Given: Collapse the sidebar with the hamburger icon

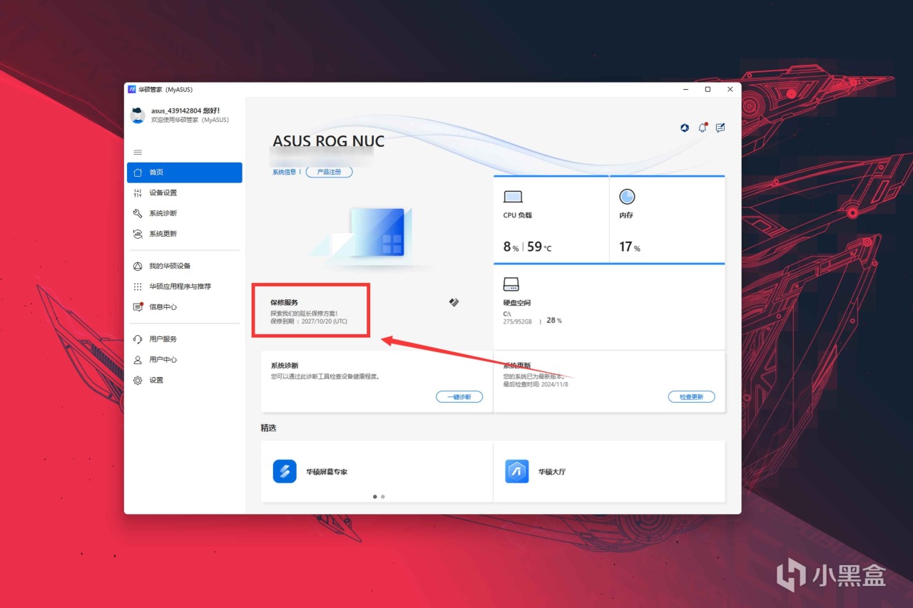Looking at the screenshot, I should (138, 152).
